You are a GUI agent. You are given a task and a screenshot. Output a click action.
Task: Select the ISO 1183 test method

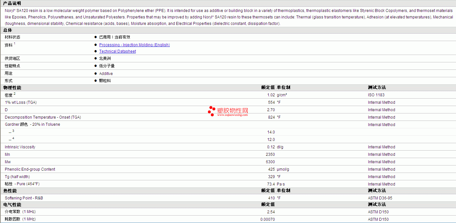click(376, 95)
